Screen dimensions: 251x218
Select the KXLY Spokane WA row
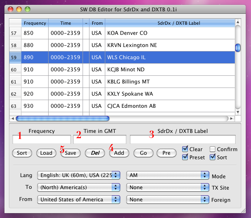tap(122, 94)
